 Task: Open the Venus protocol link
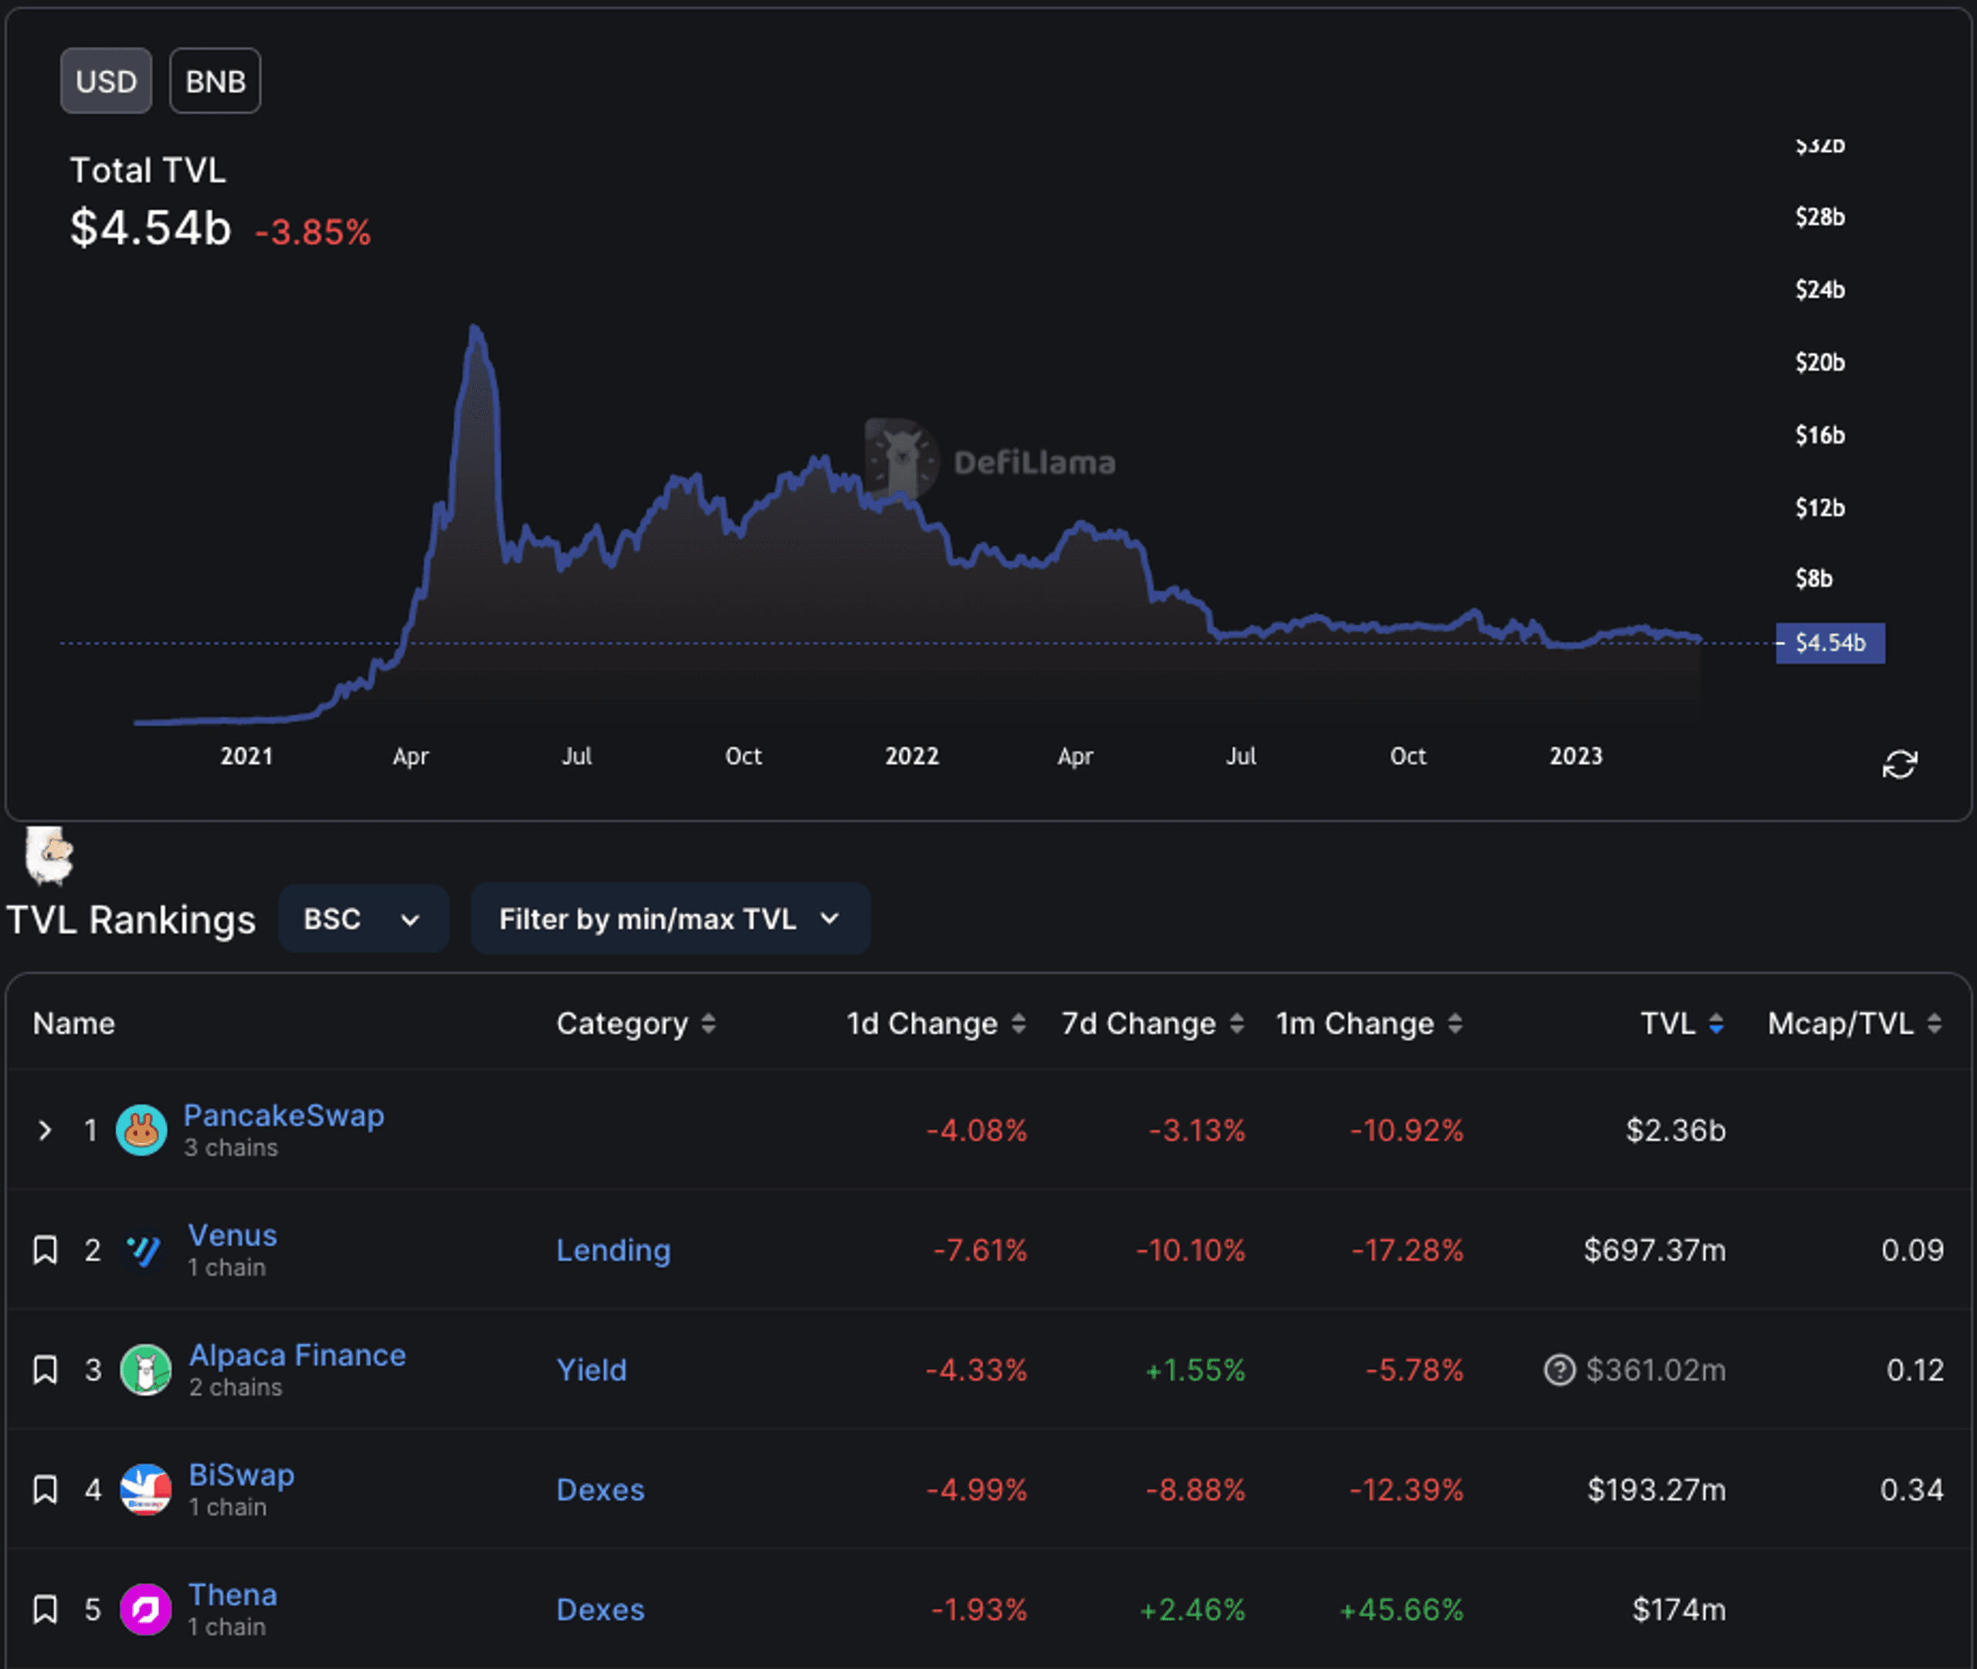pyautogui.click(x=232, y=1236)
